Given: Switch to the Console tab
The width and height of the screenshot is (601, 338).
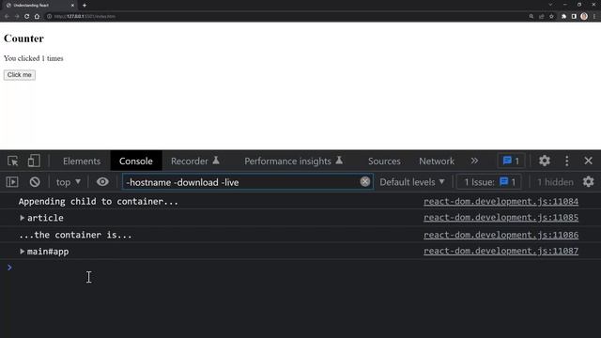Looking at the screenshot, I should 135,161.
